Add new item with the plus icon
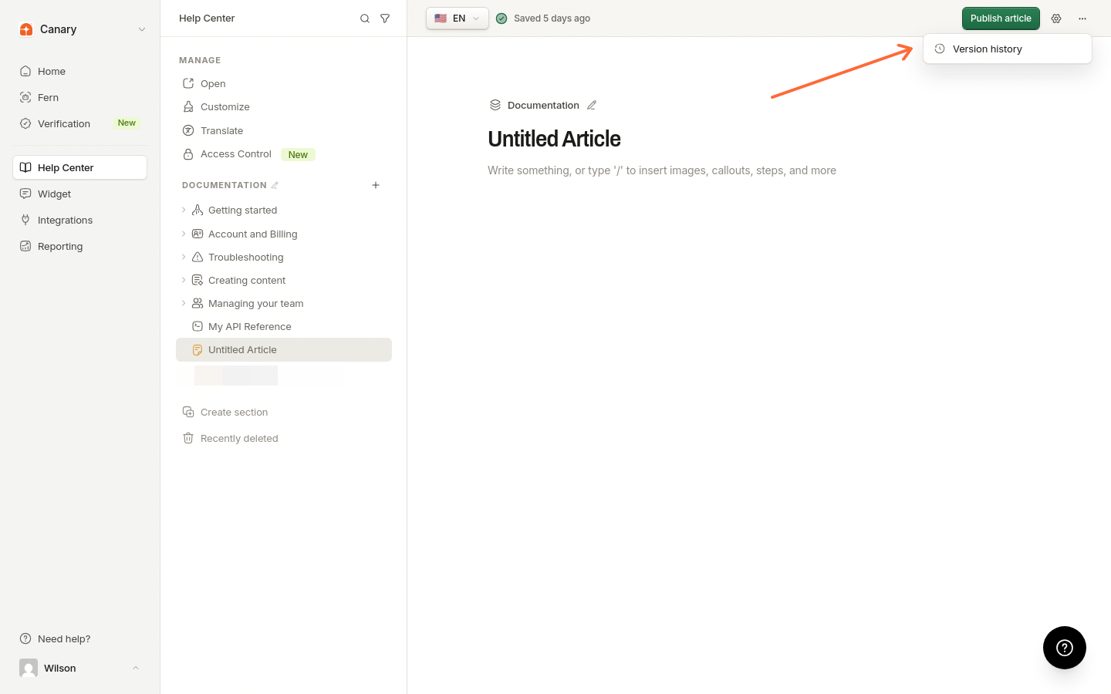Image resolution: width=1111 pixels, height=694 pixels. [376, 185]
